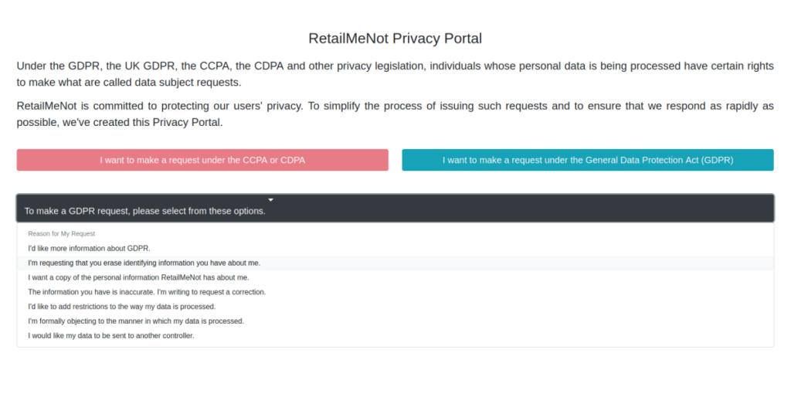This screenshot has height=414, width=791.
Task: Select the 'Reason for My Request' placeholder option
Action: pyautogui.click(x=62, y=233)
